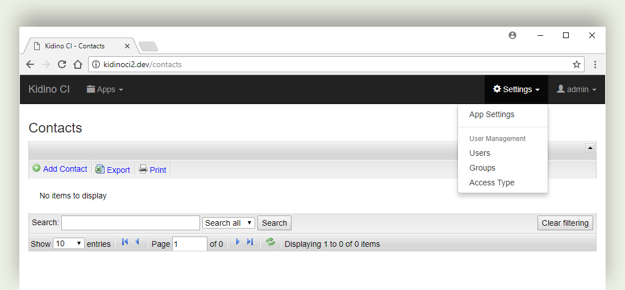Focus the Search text input field

coord(130,223)
